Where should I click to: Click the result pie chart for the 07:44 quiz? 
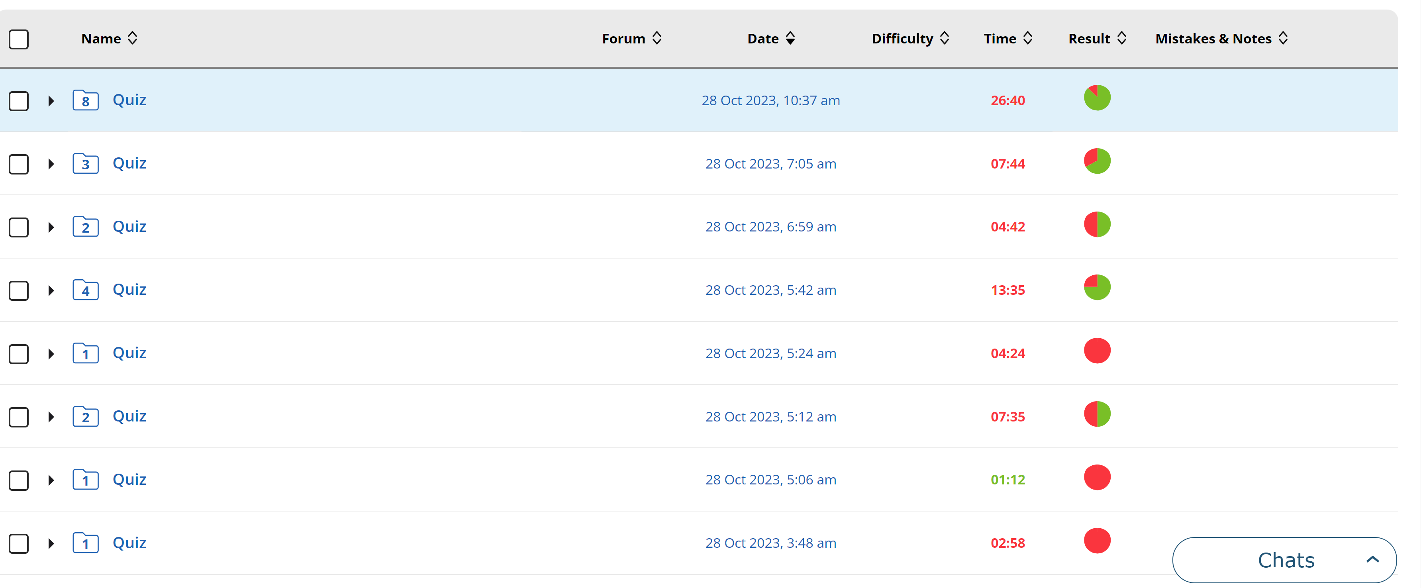[x=1097, y=162]
